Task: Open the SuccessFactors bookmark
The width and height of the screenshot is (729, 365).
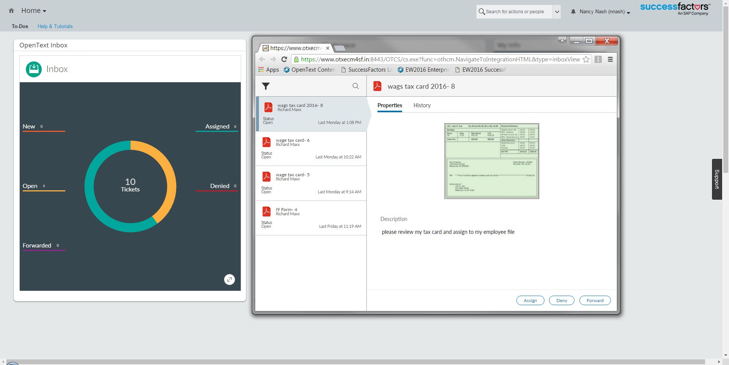Action: pyautogui.click(x=367, y=70)
